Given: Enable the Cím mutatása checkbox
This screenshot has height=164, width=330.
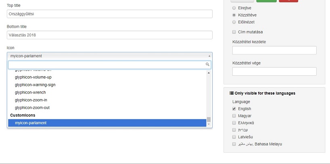Looking at the screenshot, I should pos(234,32).
